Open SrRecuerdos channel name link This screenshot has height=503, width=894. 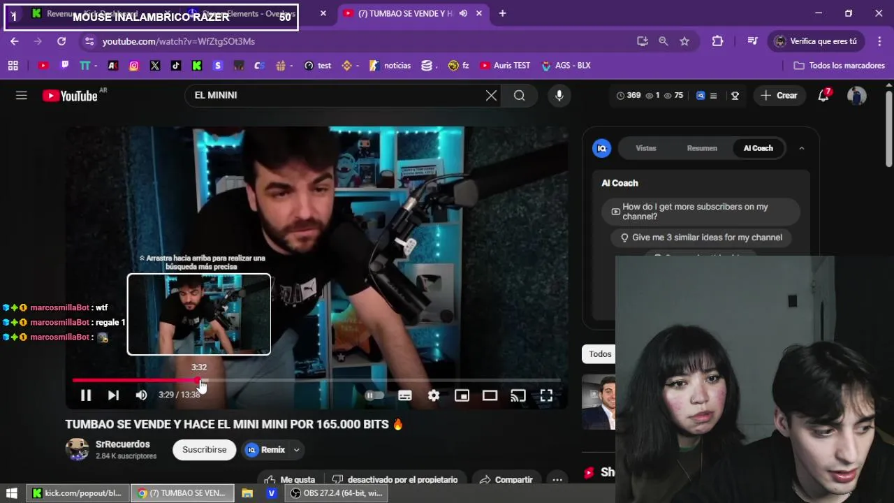123,444
